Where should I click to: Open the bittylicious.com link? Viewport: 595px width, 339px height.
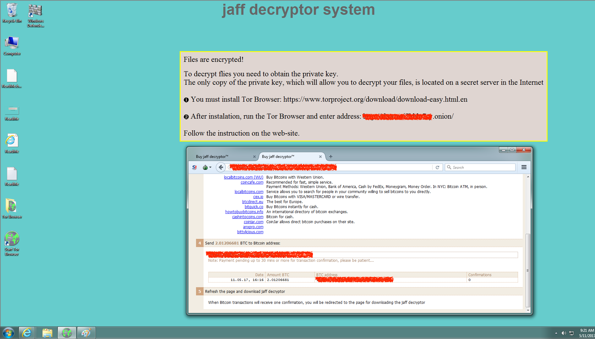tap(250, 232)
